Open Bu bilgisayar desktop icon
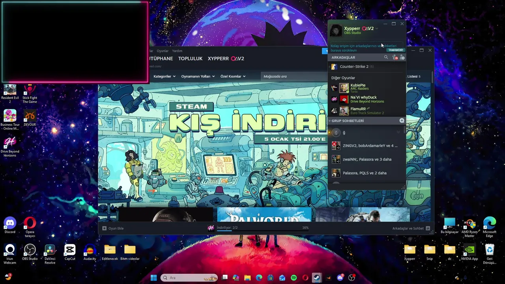This screenshot has height=284, width=505. click(x=449, y=225)
